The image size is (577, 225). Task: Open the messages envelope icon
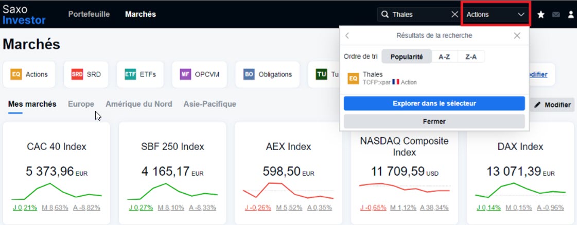[x=556, y=15]
